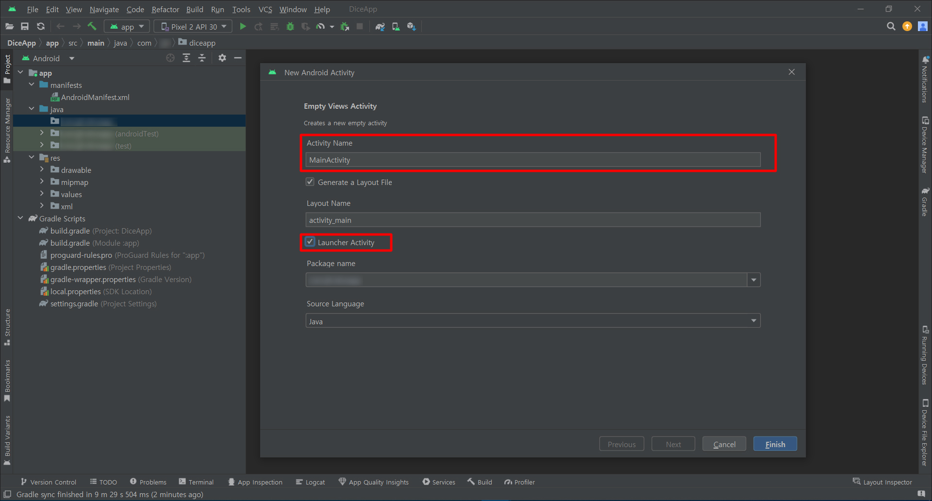The image size is (932, 501).
Task: Click Sync Project with Gradle Files icon
Action: click(x=380, y=27)
